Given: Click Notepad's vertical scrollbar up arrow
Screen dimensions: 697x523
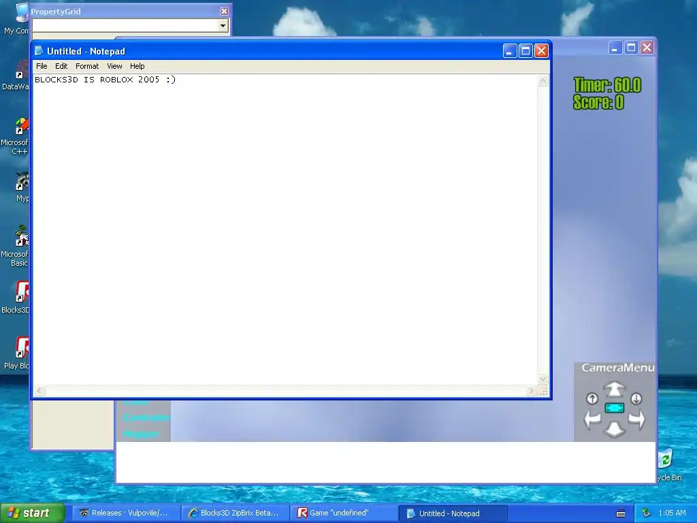Looking at the screenshot, I should click(542, 80).
